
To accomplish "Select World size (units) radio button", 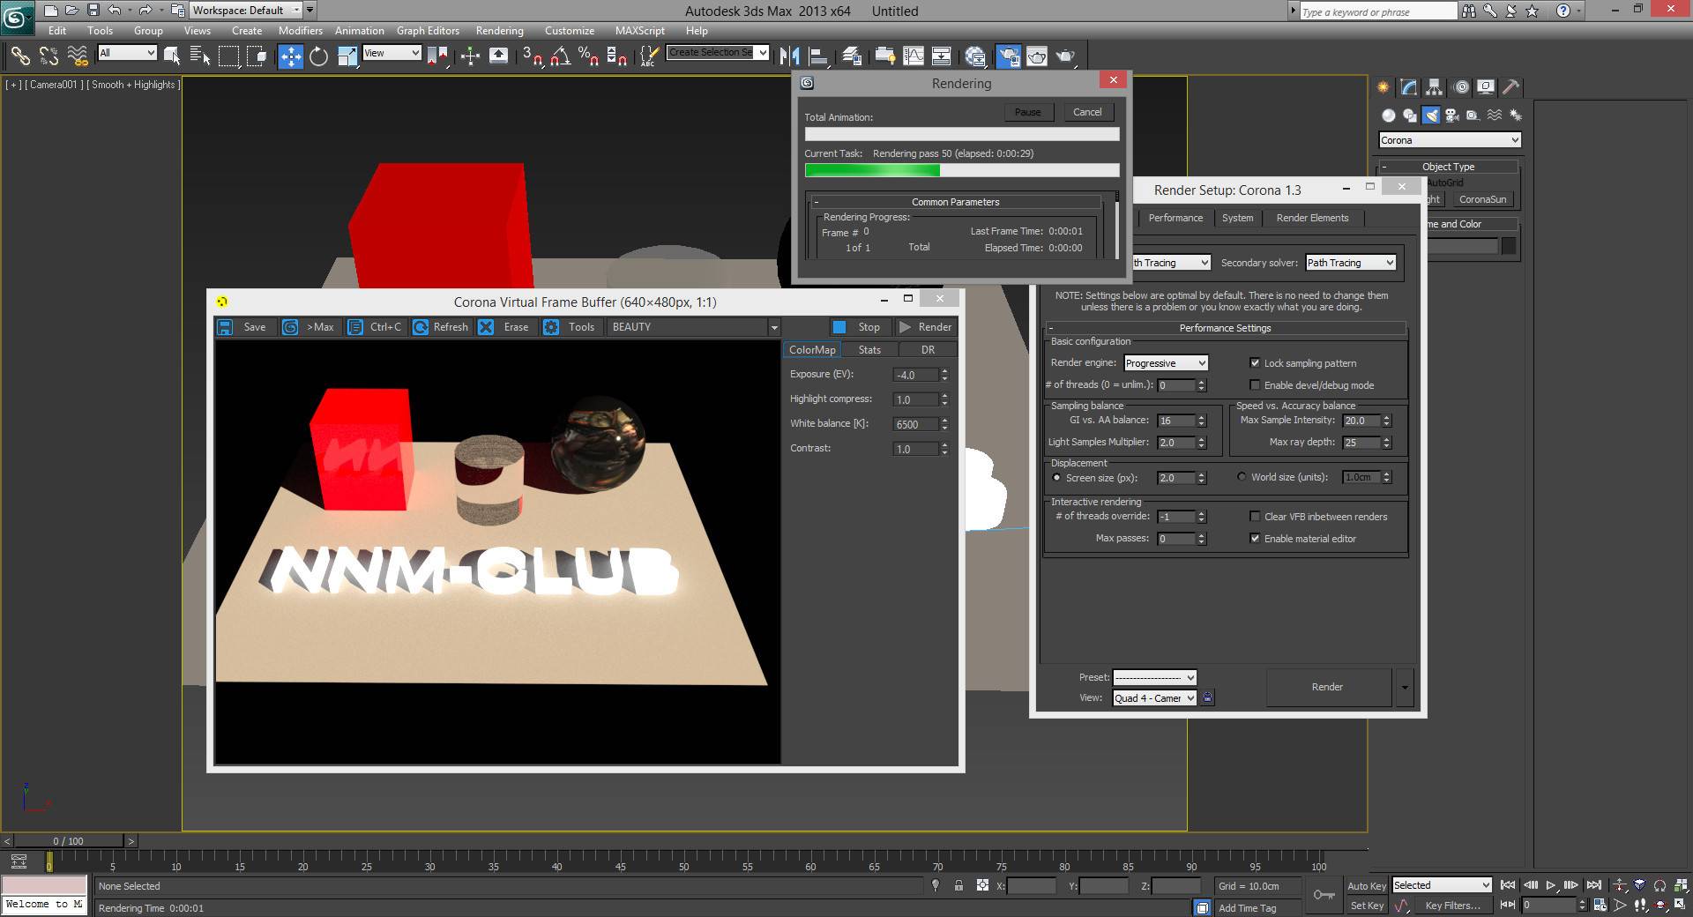I will (x=1242, y=477).
